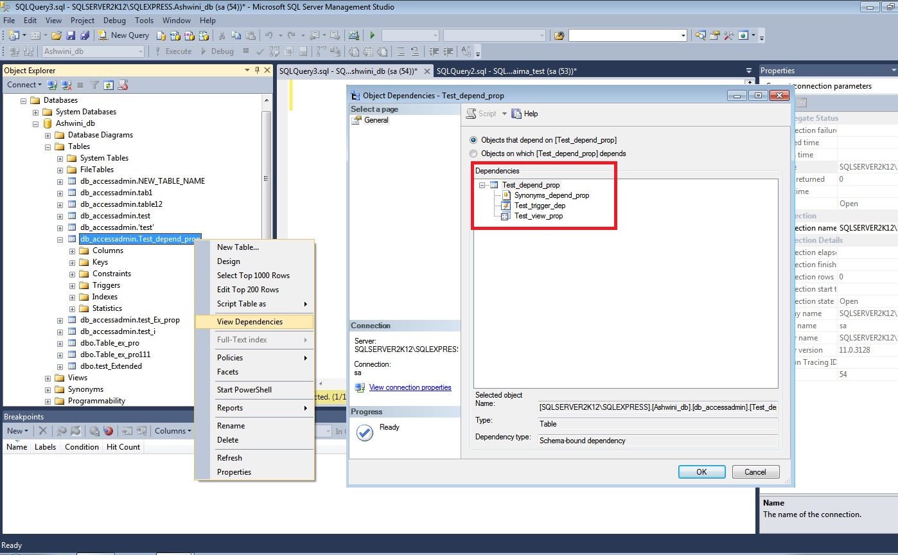Click the Toolbox wrench icon

(728, 35)
